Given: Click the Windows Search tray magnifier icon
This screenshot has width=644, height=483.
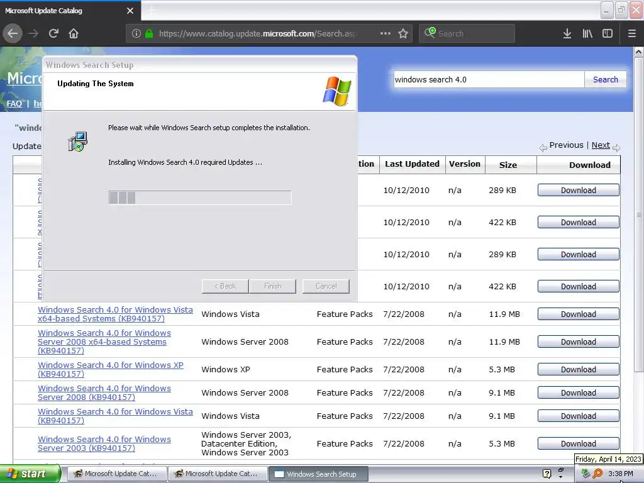Looking at the screenshot, I should click(597, 474).
